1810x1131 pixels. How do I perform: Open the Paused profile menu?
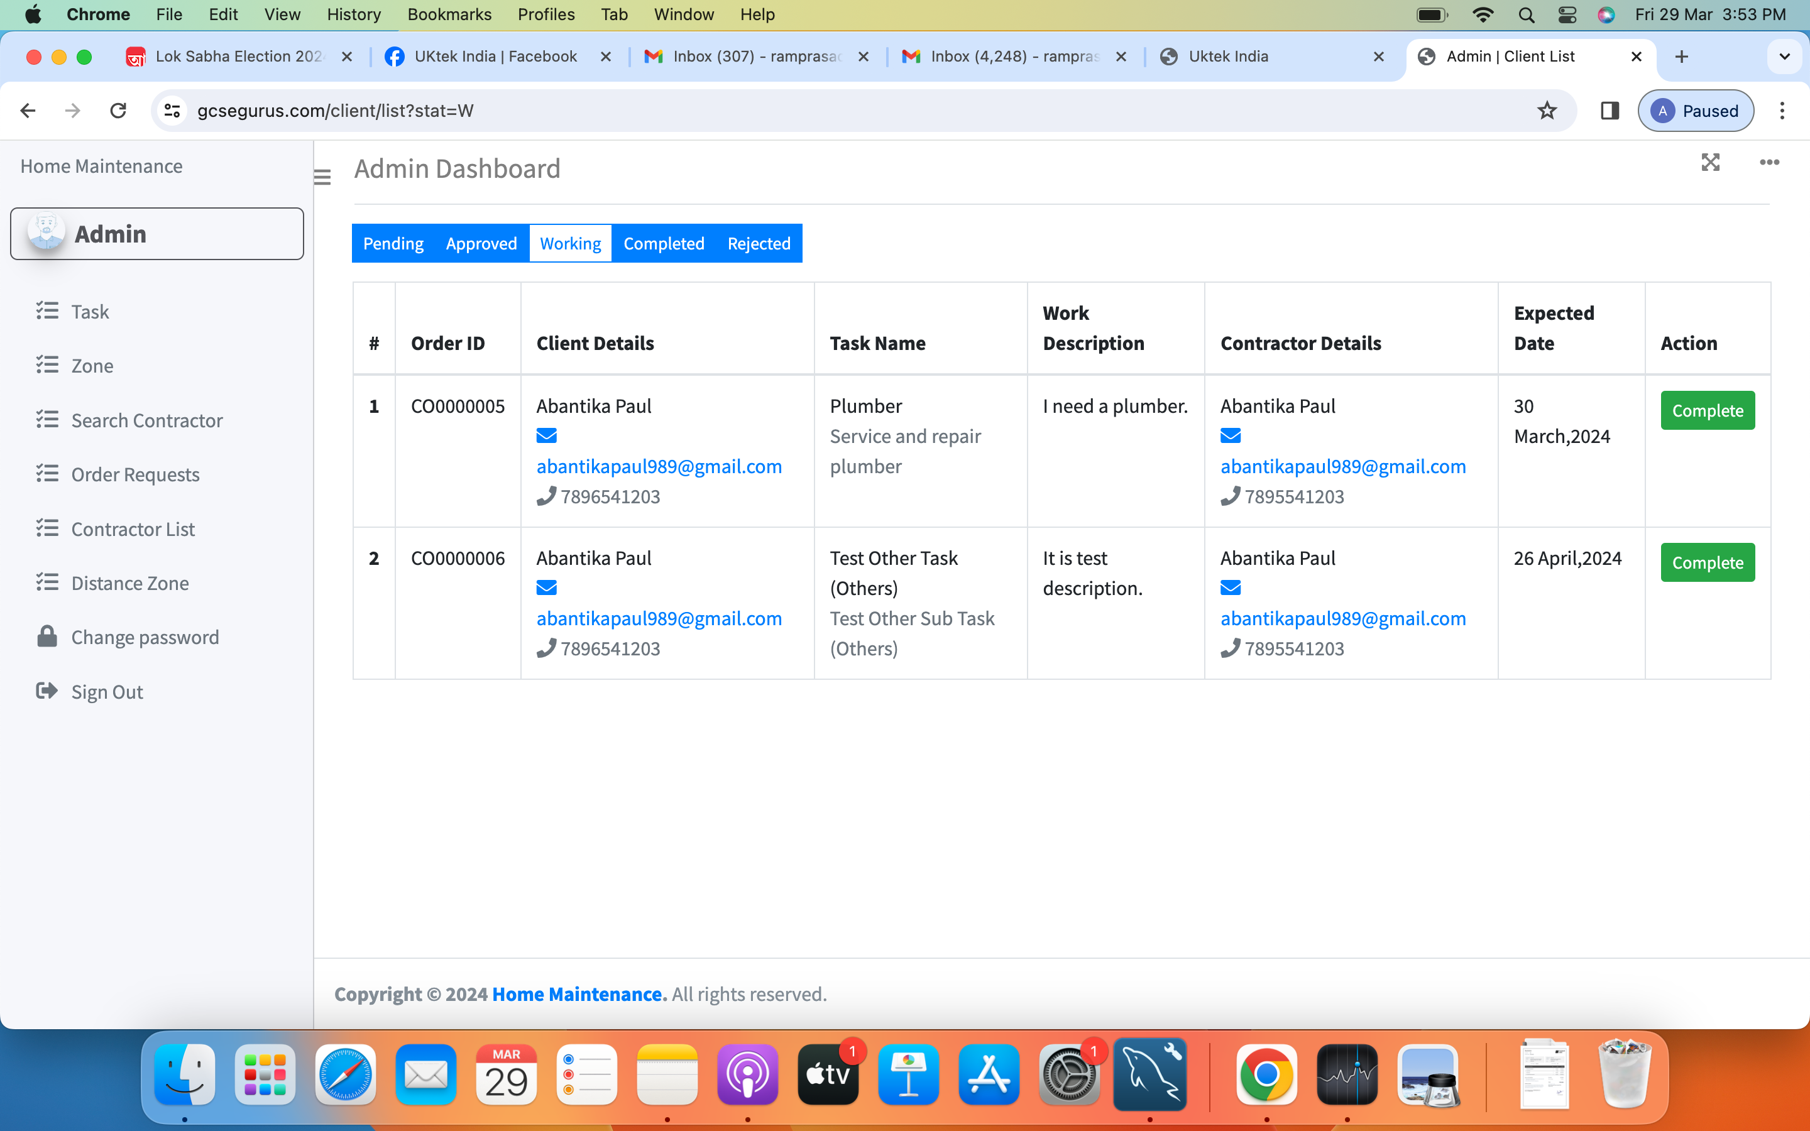[x=1695, y=111]
